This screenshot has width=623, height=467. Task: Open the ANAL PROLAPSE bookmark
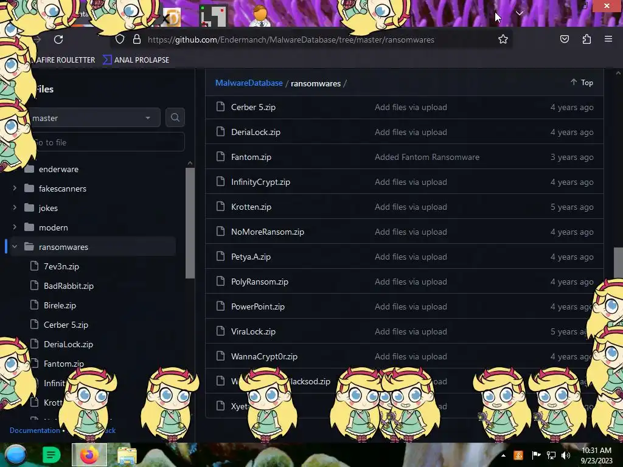click(x=136, y=60)
